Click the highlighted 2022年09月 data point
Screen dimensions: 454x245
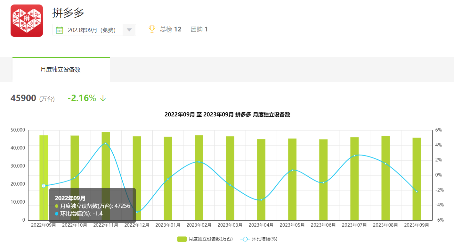coord(44,186)
